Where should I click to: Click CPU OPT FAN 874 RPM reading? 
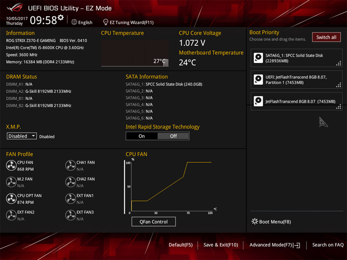26,202
